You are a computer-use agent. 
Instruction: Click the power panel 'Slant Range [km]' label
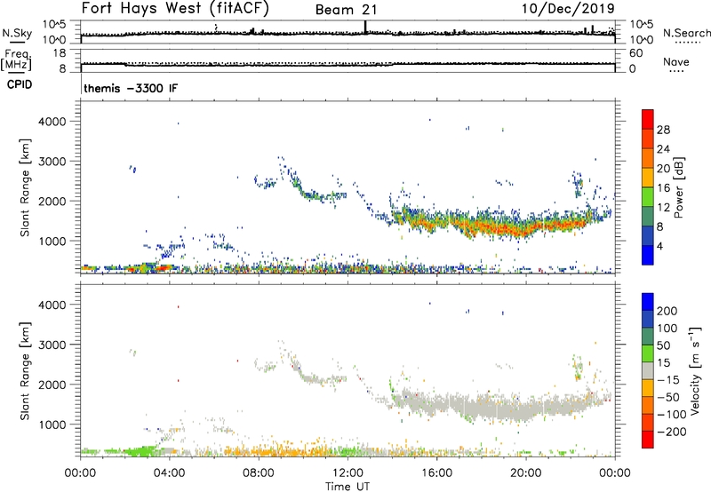pos(25,187)
